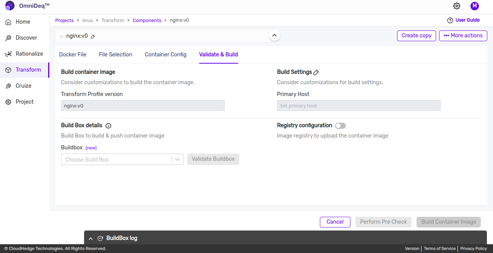Click the Validate Buildbox button
493x253 pixels.
coord(213,159)
